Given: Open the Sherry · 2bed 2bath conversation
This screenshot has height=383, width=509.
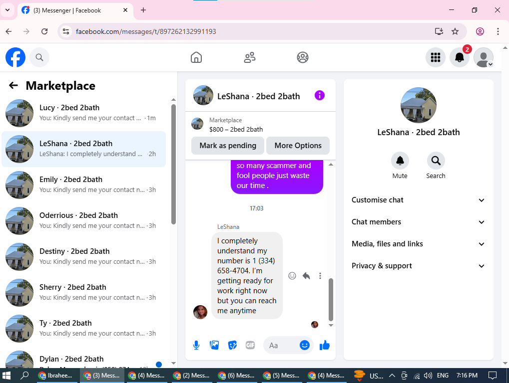Looking at the screenshot, I should coord(84,293).
